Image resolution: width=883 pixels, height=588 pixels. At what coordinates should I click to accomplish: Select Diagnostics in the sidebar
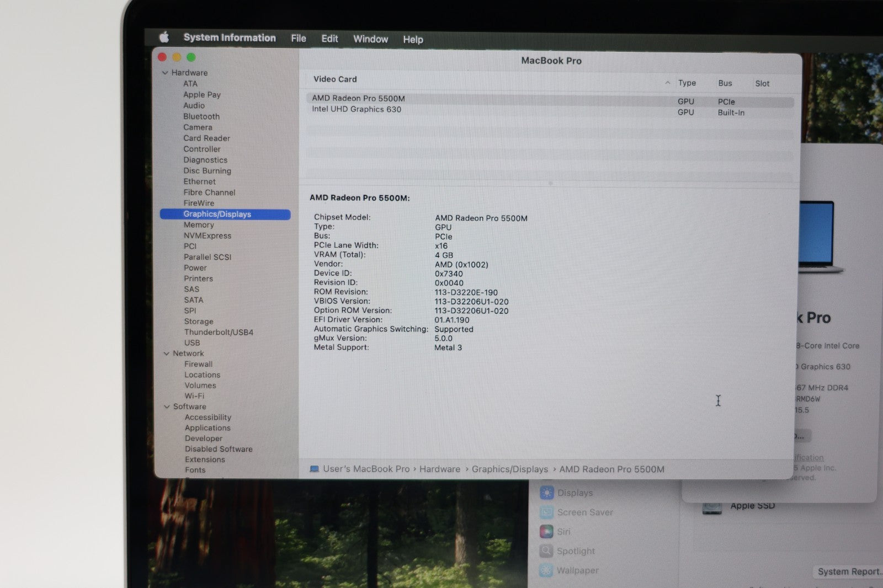205,160
